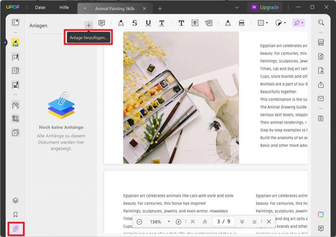This screenshot has width=336, height=237.
Task: Zoom out with the minus button
Action: point(139,222)
